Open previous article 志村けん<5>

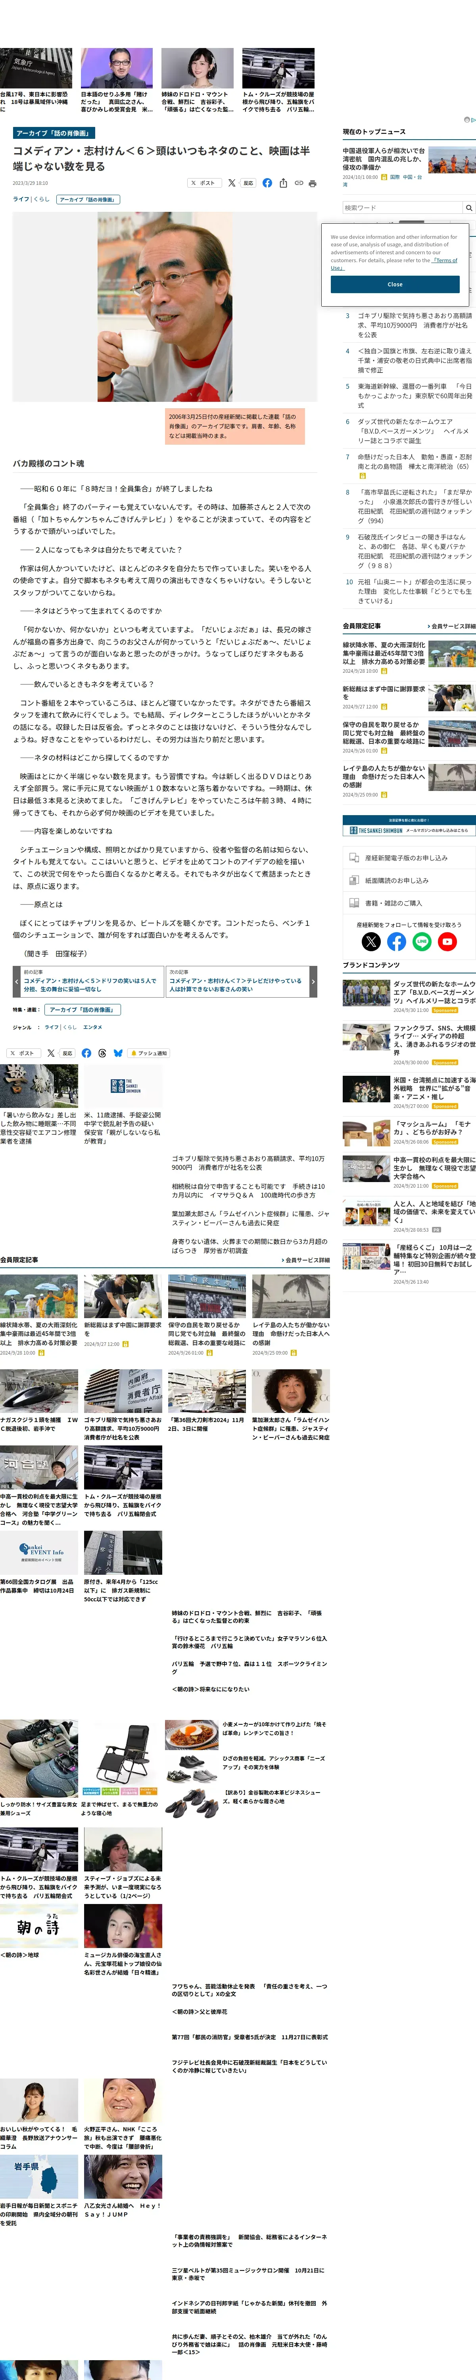tap(90, 985)
